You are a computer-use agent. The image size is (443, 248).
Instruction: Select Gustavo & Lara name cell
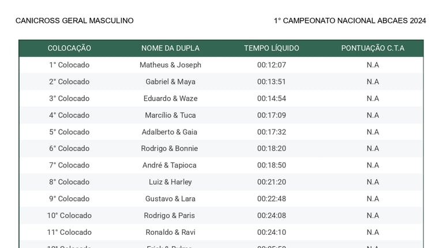click(x=170, y=199)
